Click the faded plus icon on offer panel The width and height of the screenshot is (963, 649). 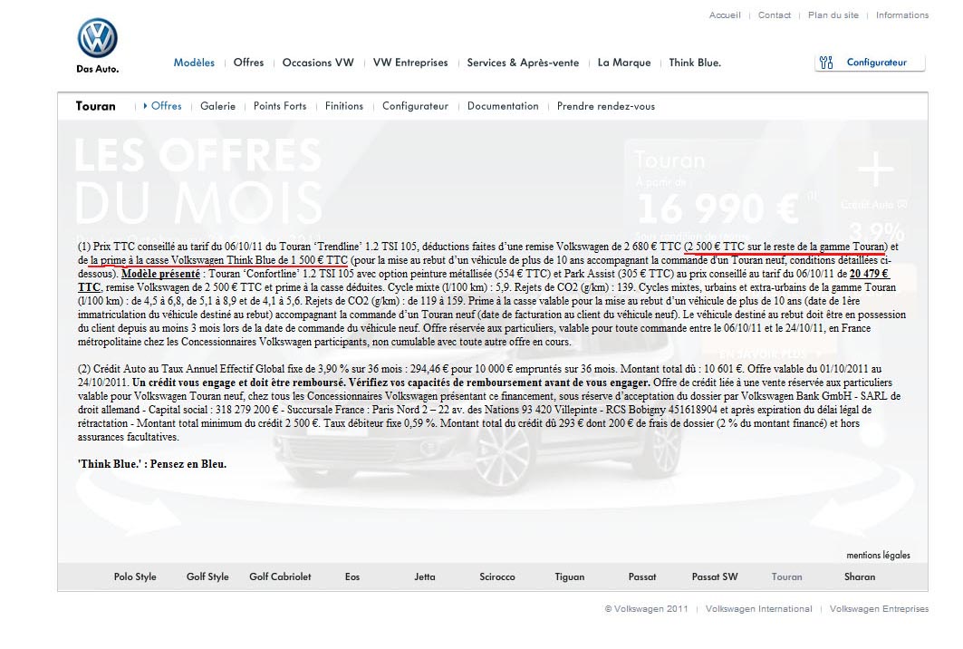(x=875, y=169)
